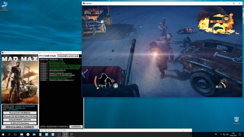Open the network tray icon
This screenshot has width=244, height=137.
[x=224, y=134]
